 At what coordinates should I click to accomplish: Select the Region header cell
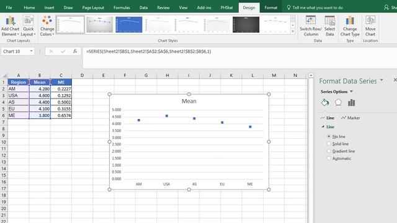click(18, 82)
